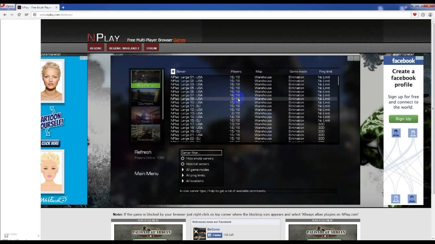Open the tab menu icon near window controls
This screenshot has height=244, width=435.
tap(406, 7)
